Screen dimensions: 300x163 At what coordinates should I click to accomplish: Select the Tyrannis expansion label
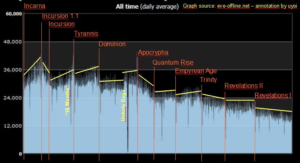(x=86, y=34)
